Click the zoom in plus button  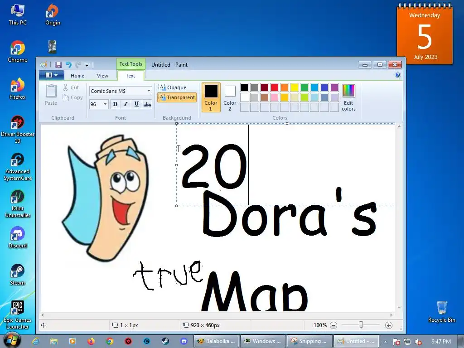coord(388,325)
